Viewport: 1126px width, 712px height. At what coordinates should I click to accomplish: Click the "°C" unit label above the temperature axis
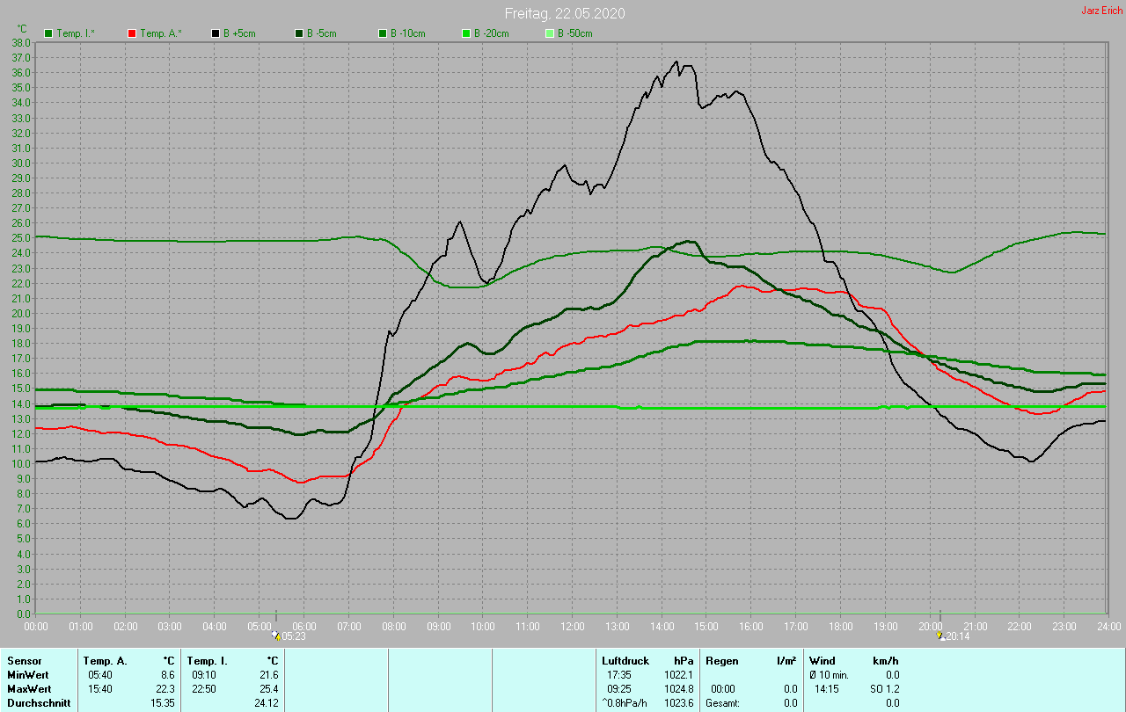point(23,29)
